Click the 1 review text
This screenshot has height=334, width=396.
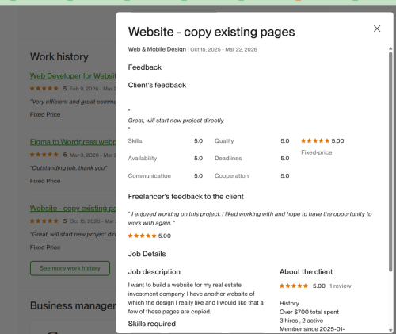[x=341, y=286]
